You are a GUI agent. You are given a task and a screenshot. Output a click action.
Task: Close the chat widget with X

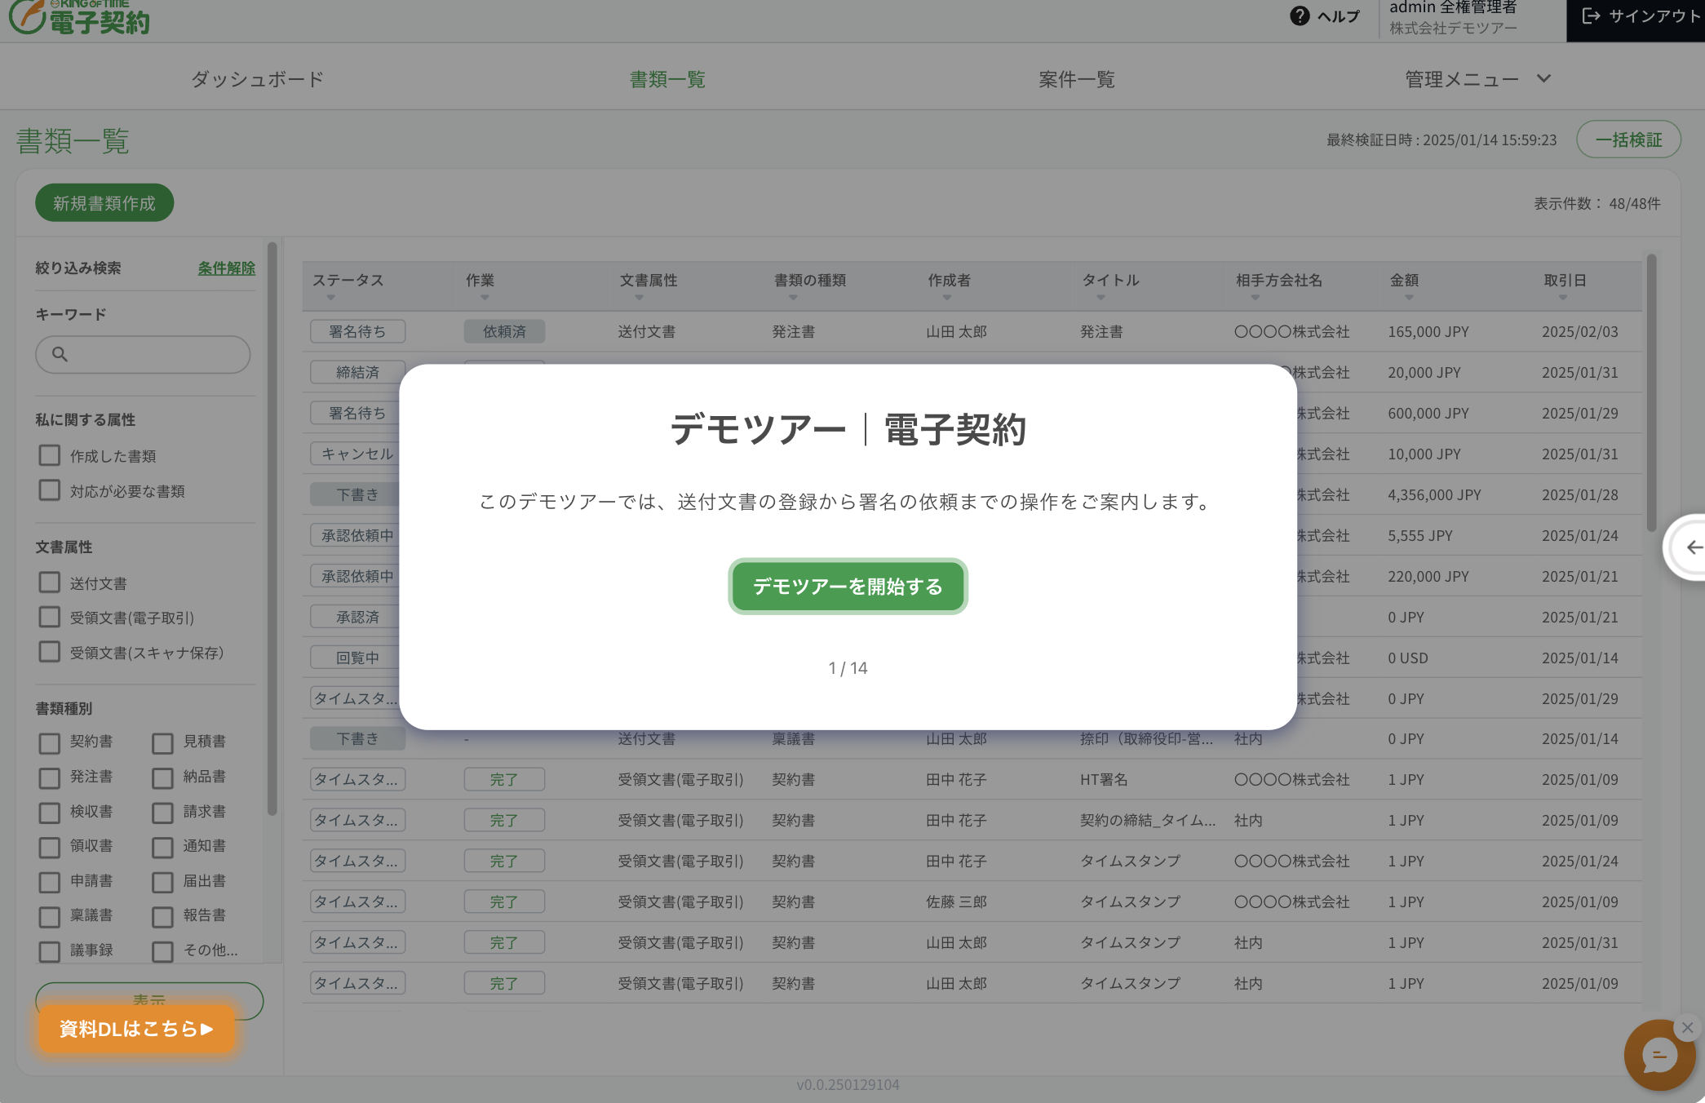(x=1687, y=1028)
